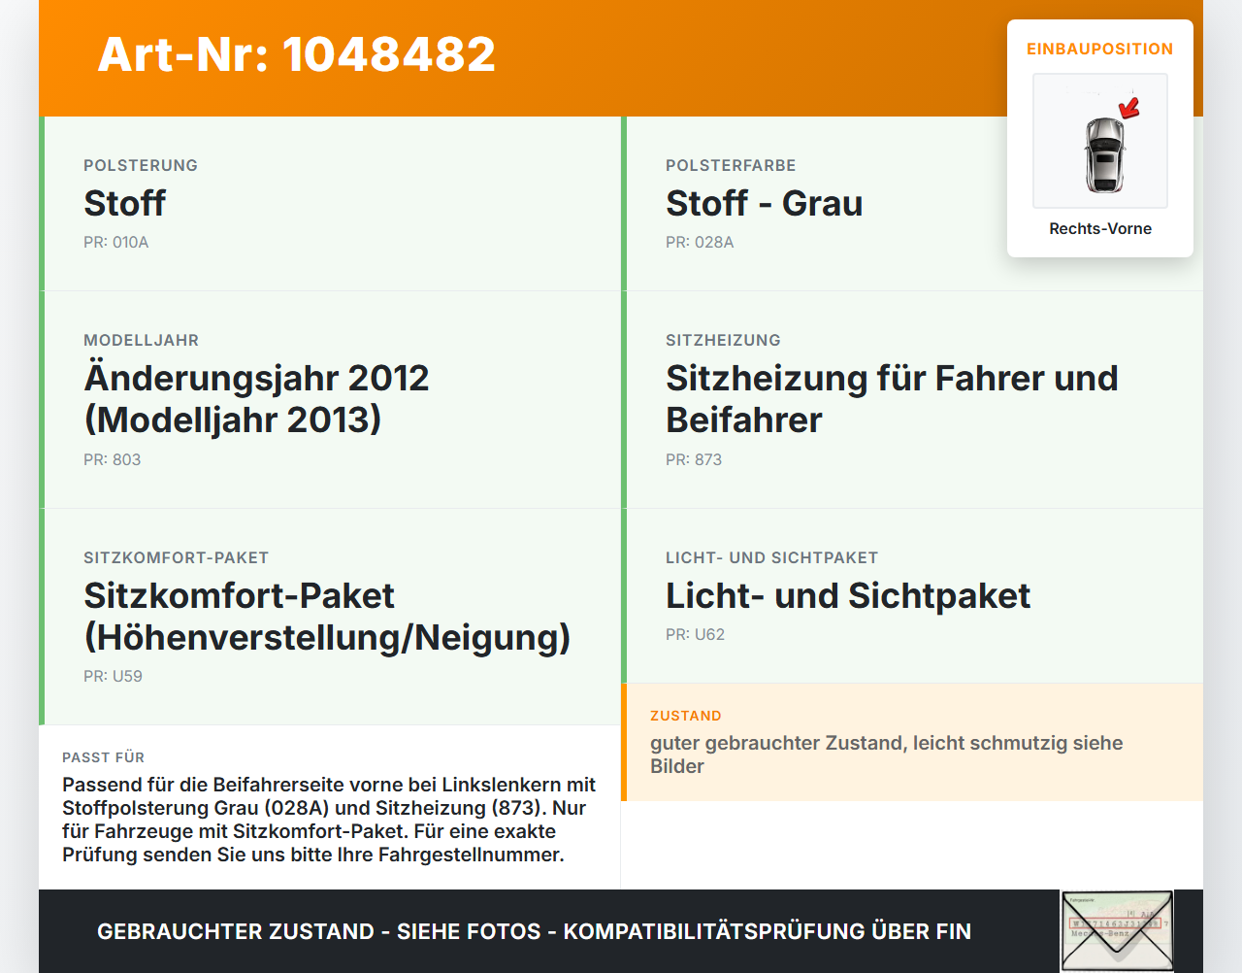This screenshot has width=1242, height=973.
Task: Click the ZUSTAND label
Action: click(x=685, y=716)
